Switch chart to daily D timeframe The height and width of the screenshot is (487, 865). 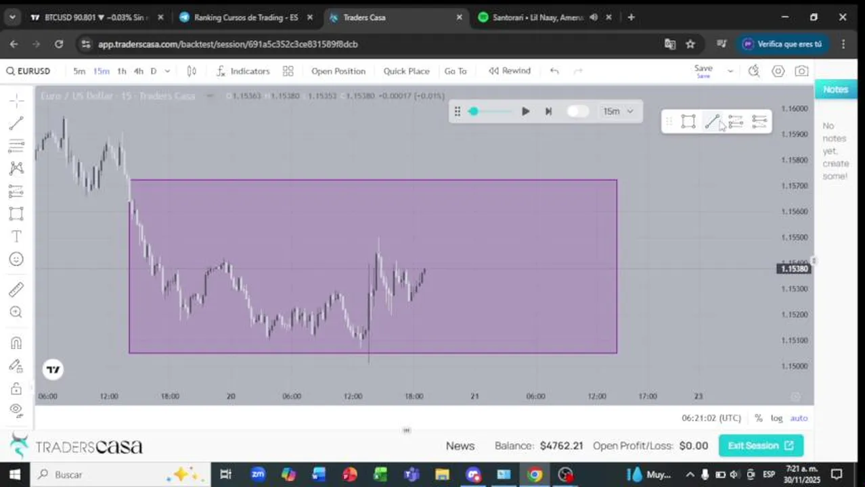click(x=154, y=71)
